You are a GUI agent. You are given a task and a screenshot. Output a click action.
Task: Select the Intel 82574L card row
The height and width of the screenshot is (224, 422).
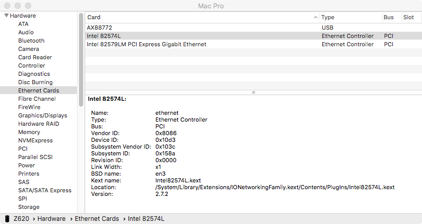point(254,36)
